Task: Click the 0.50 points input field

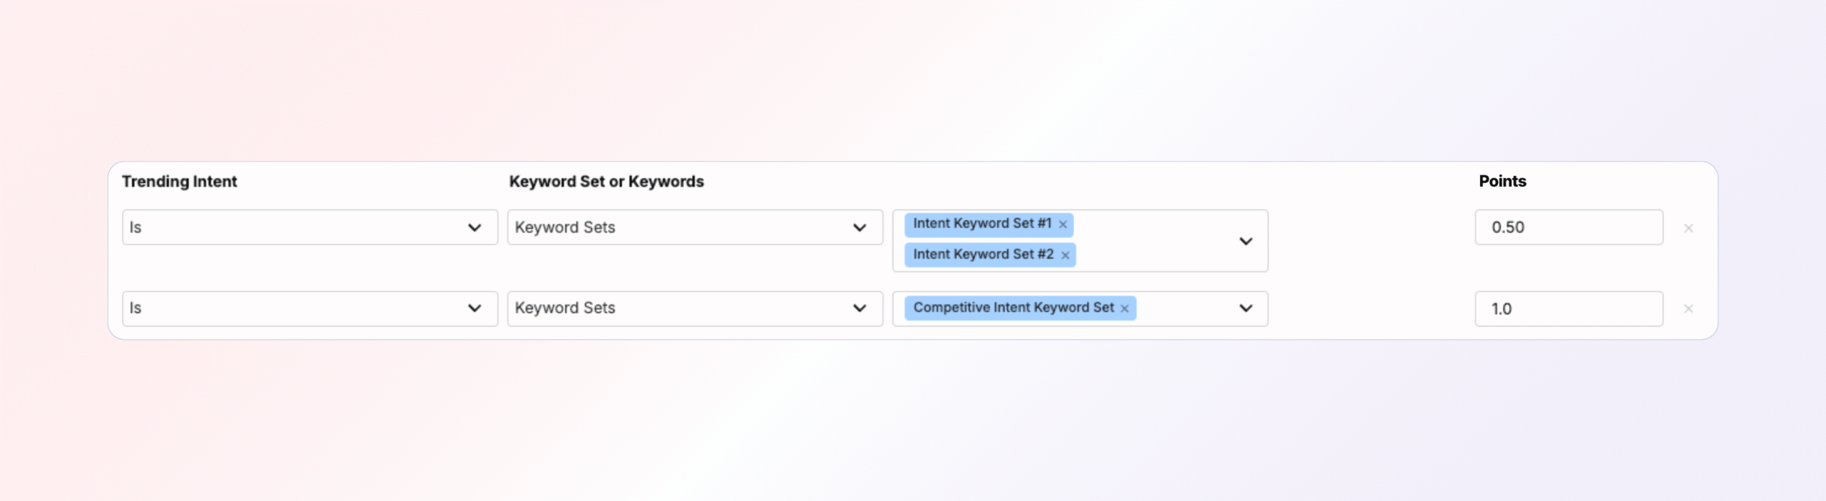Action: click(1568, 227)
